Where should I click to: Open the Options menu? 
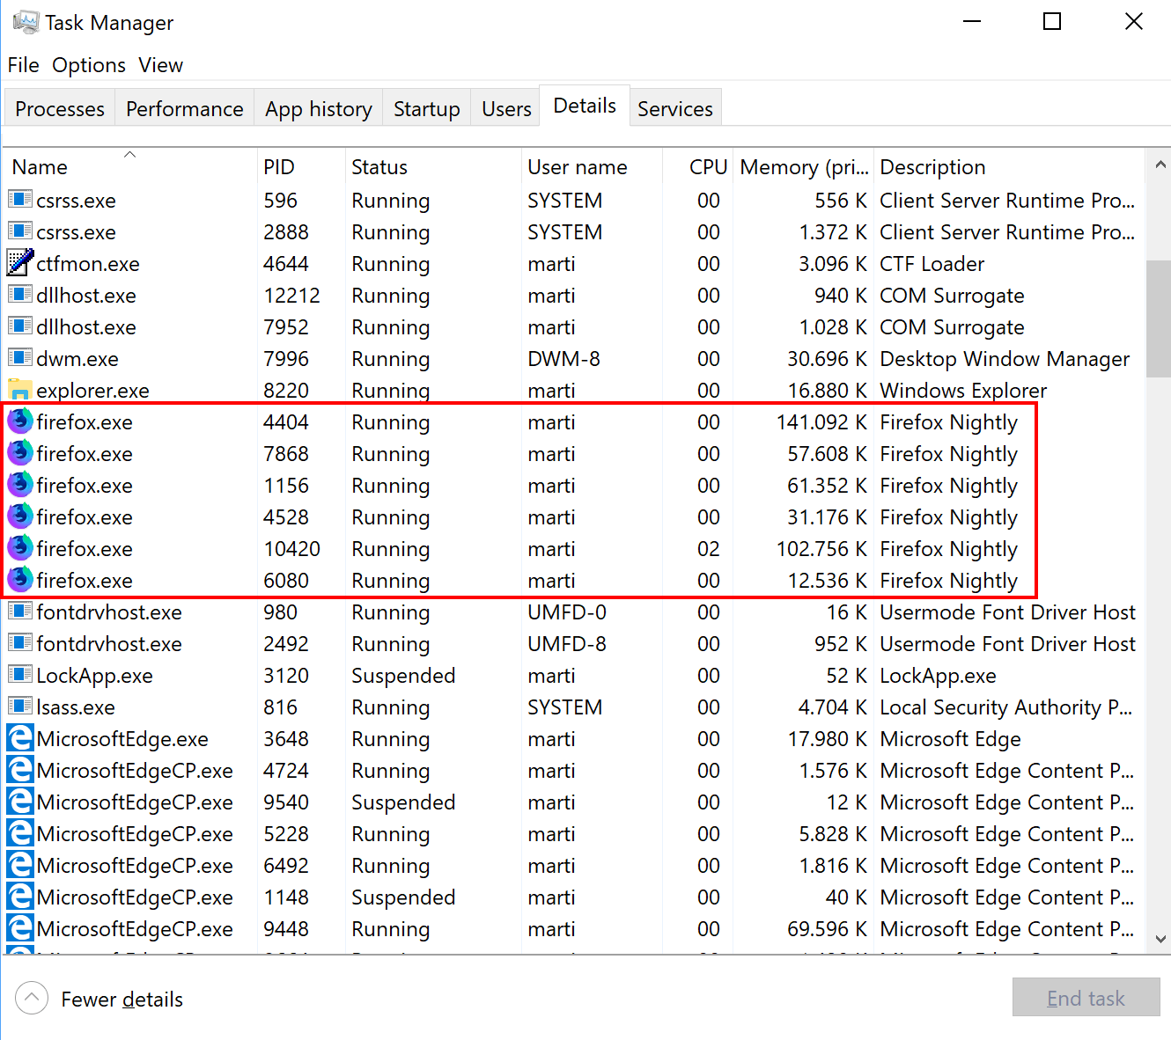[89, 65]
